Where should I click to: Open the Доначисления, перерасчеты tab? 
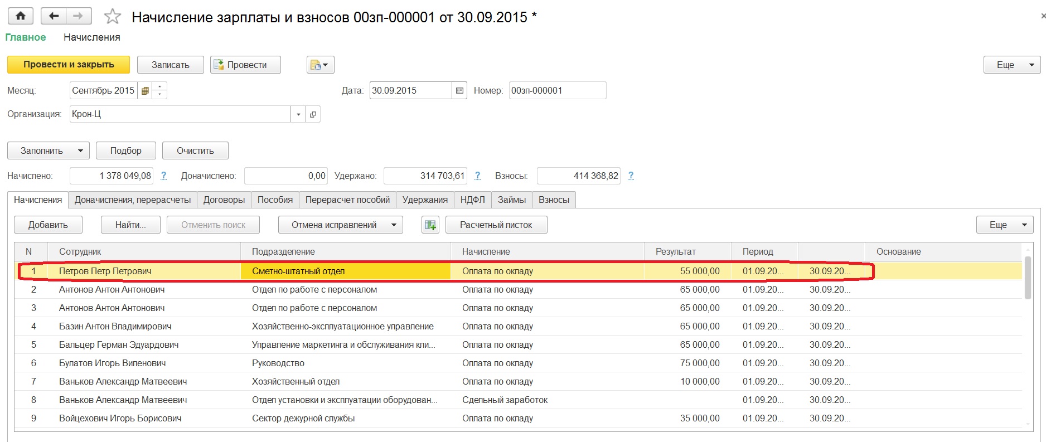click(x=133, y=200)
